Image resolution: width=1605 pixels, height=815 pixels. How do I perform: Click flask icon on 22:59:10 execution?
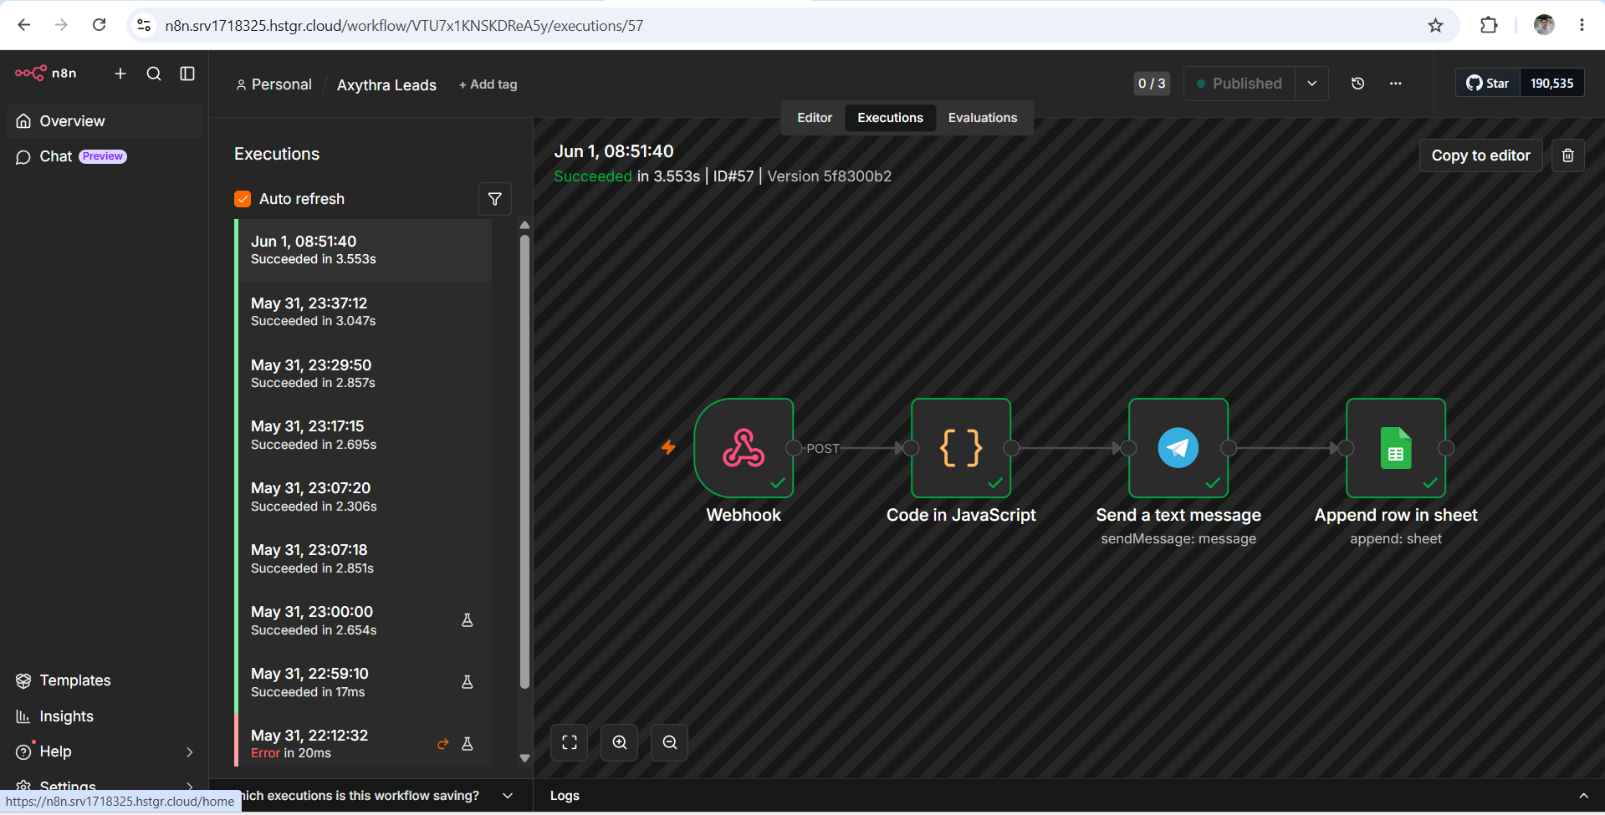click(468, 682)
